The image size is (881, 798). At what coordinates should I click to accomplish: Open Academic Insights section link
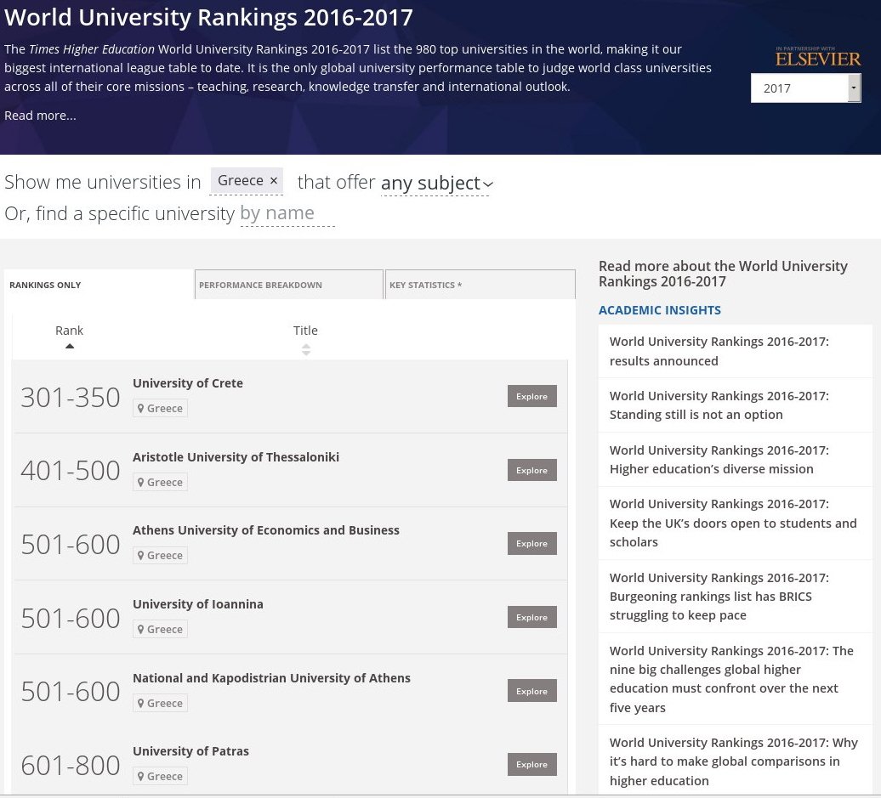(660, 310)
